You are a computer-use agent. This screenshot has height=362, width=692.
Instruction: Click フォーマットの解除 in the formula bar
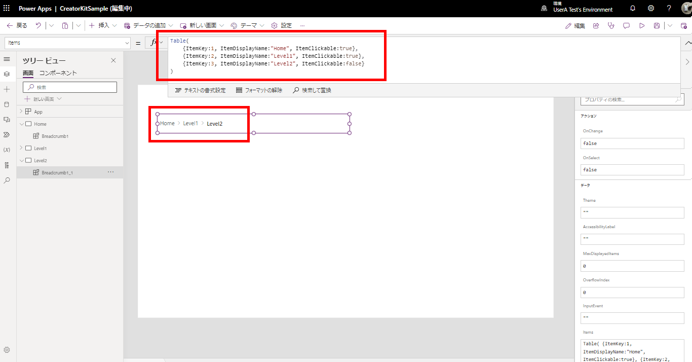click(x=259, y=90)
